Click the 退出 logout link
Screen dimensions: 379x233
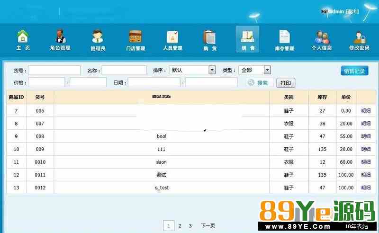tap(352, 11)
